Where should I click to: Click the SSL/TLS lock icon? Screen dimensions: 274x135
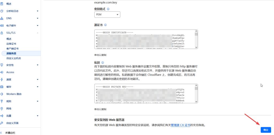pyautogui.click(x=2, y=33)
